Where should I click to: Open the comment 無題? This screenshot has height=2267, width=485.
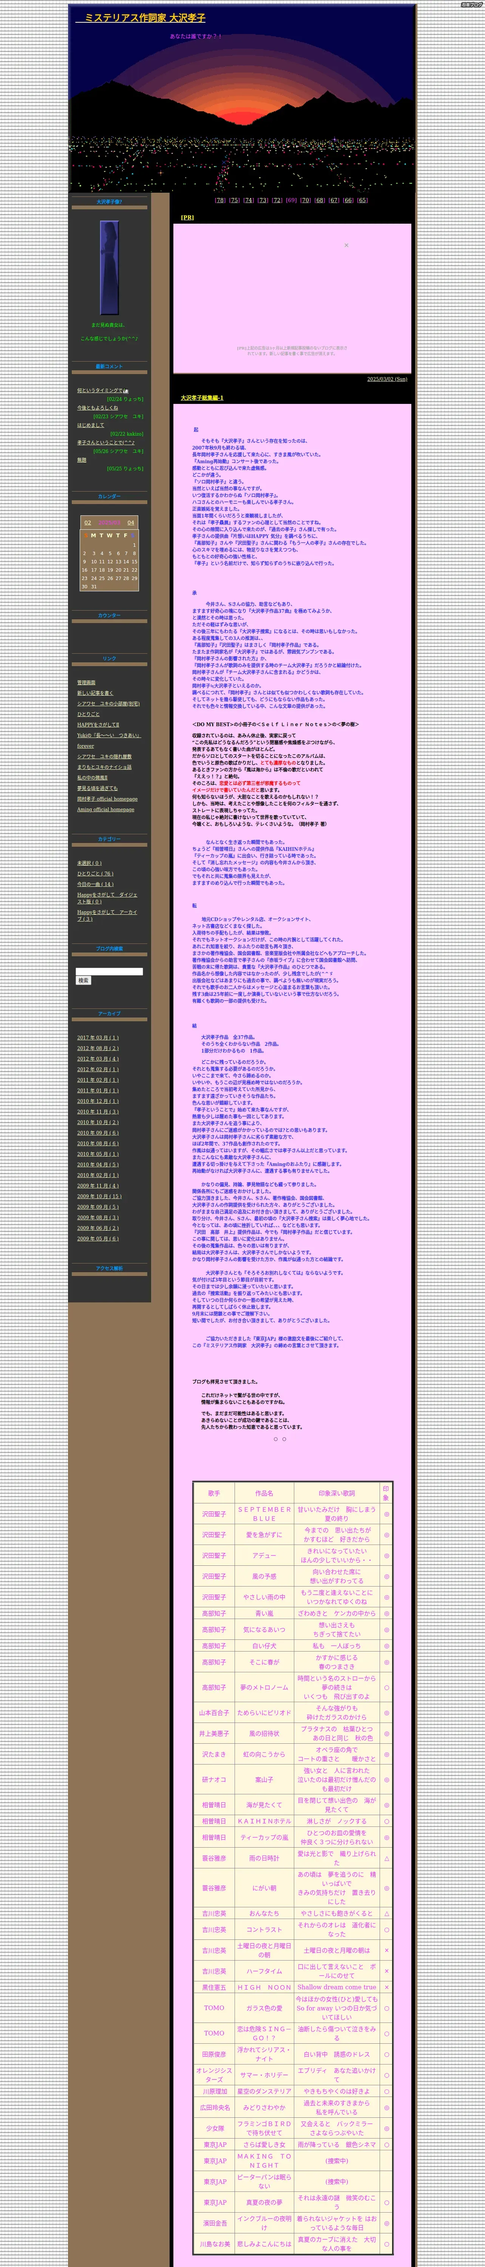(82, 460)
